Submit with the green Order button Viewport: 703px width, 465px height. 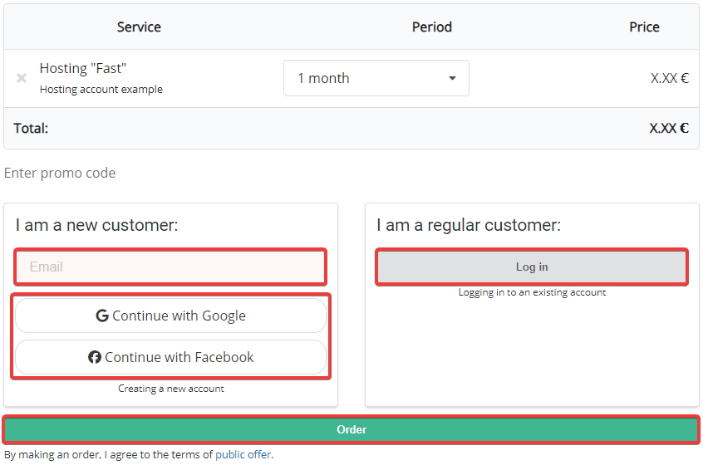pos(351,429)
